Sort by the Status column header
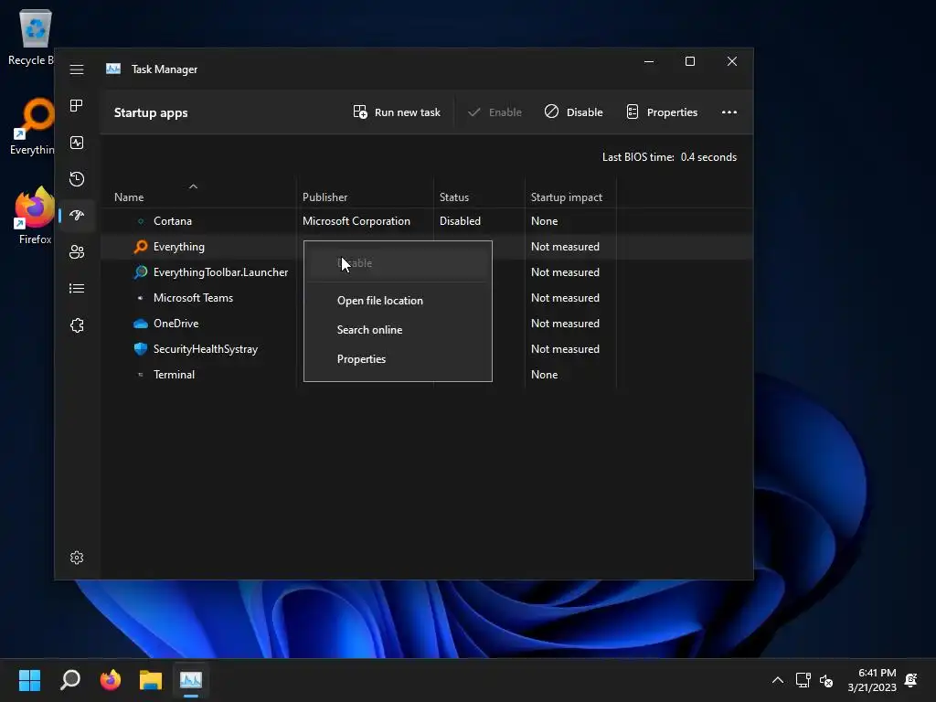936x702 pixels. (x=453, y=197)
